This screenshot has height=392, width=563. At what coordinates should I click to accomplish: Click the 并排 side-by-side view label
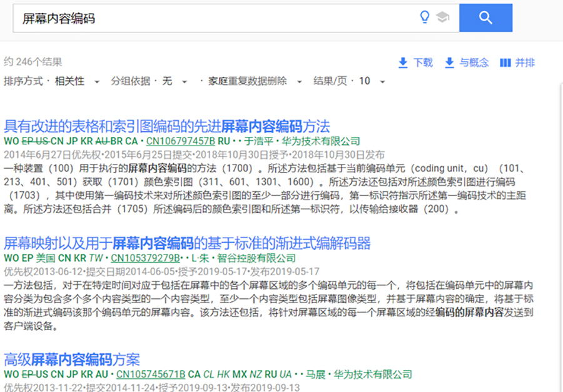coord(525,63)
